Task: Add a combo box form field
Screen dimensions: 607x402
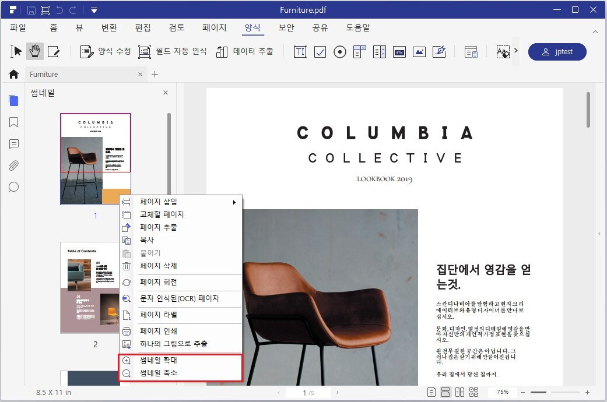Action: point(359,52)
